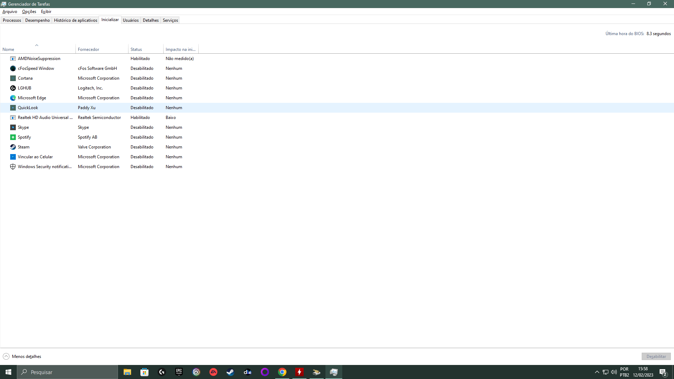The image size is (674, 379).
Task: Open the Exibir menu
Action: [x=46, y=12]
